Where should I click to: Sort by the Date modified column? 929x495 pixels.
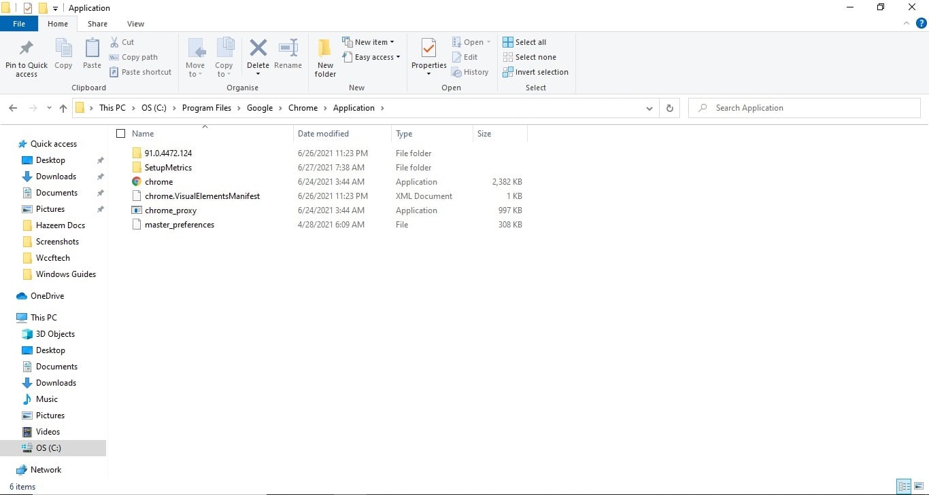point(323,134)
